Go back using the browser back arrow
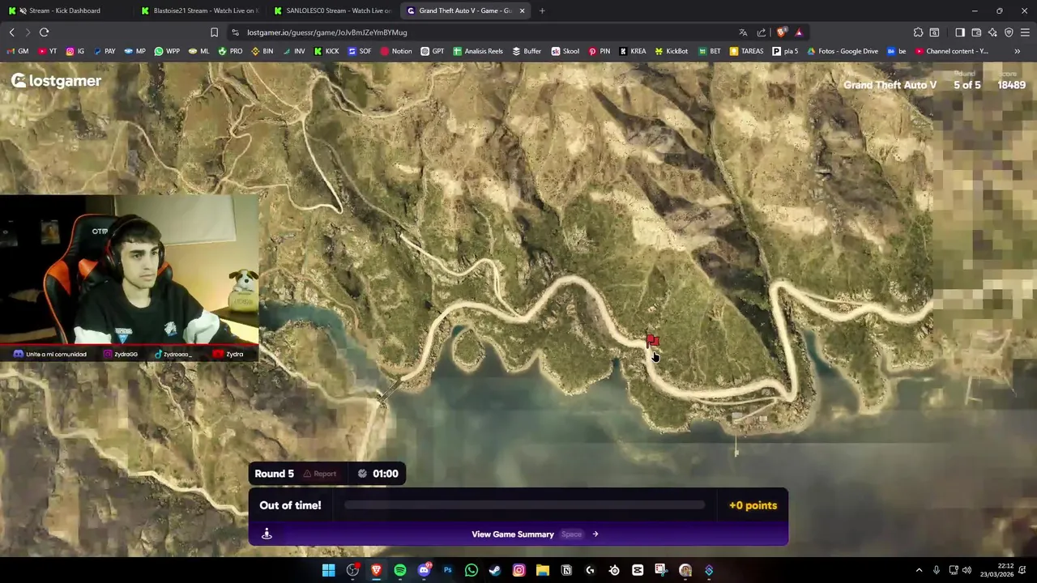The width and height of the screenshot is (1037, 583). tap(11, 32)
